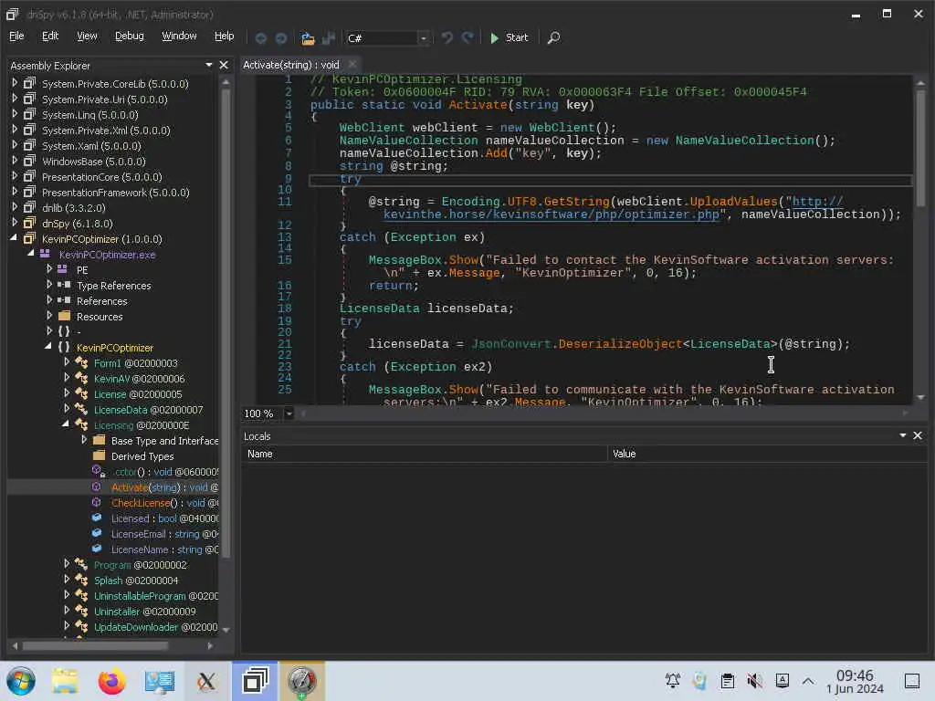Start debugging with the Start button
The width and height of the screenshot is (935, 701).
(x=509, y=37)
